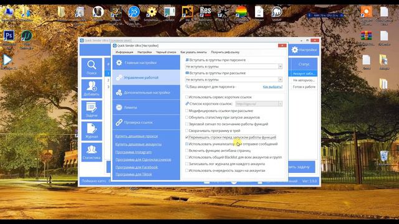The height and width of the screenshot is (224, 399).
Task: Open the rainbow ColorMania desktop icon
Action: pyautogui.click(x=241, y=12)
